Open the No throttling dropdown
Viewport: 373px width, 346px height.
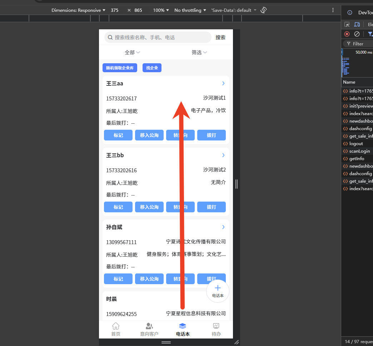pyautogui.click(x=190, y=10)
